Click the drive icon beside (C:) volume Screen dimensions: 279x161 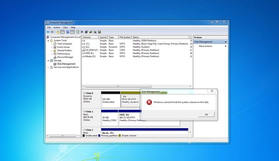click(x=84, y=44)
